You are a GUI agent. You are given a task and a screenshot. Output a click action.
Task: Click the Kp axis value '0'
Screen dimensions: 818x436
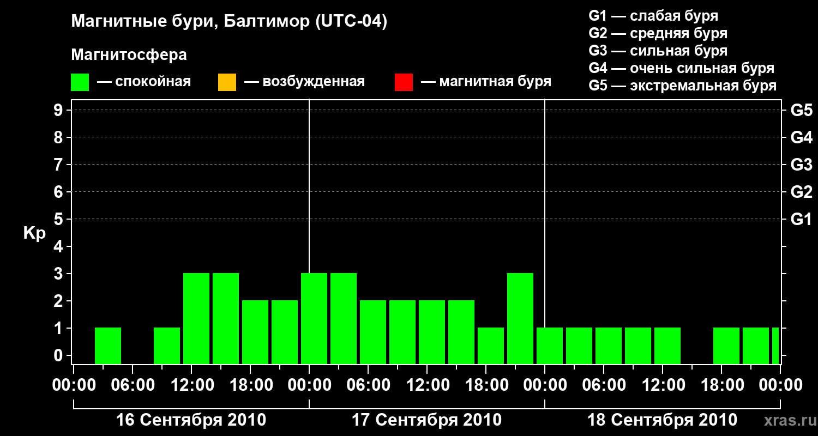(x=59, y=356)
